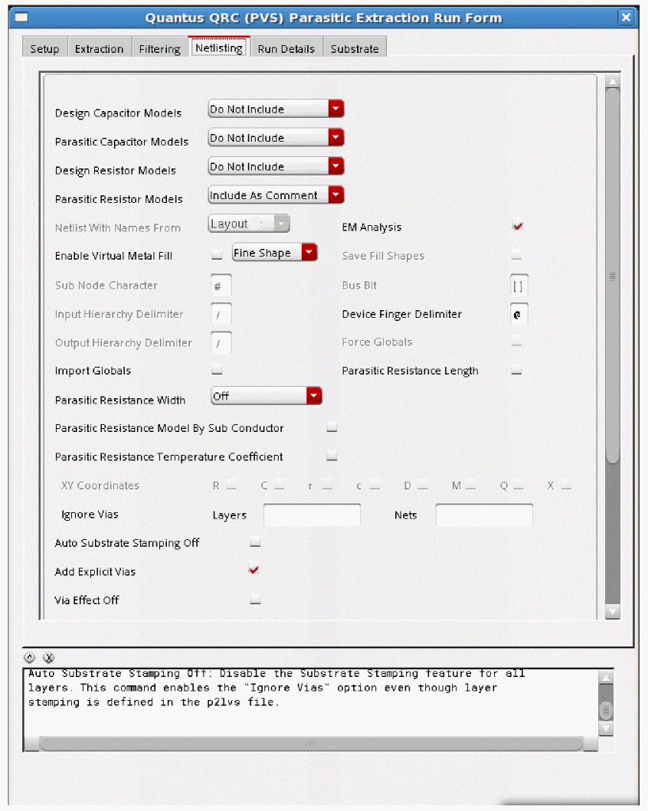This screenshot has width=648, height=811.
Task: Enable Import Globals checkbox
Action: click(218, 370)
